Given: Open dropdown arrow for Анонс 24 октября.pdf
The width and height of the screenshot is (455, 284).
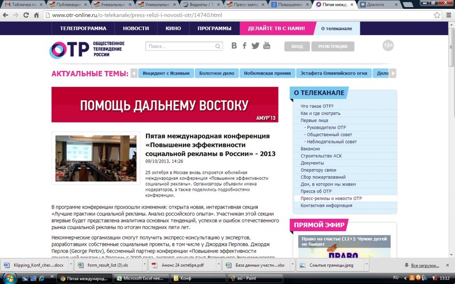Looking at the screenshot, I should 219,265.
